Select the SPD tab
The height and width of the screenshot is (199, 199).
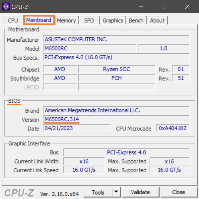tap(89, 20)
